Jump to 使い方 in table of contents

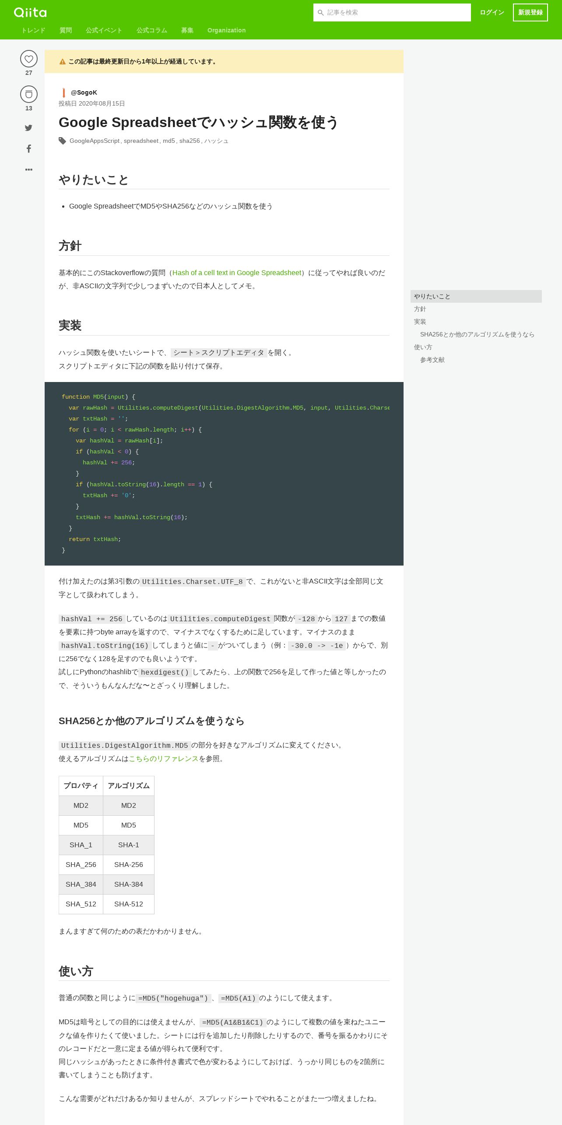tap(476, 347)
